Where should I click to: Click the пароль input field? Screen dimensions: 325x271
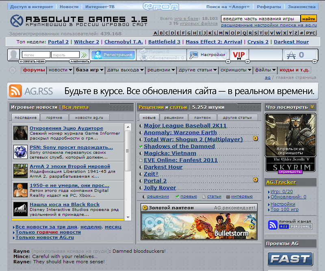[65, 55]
